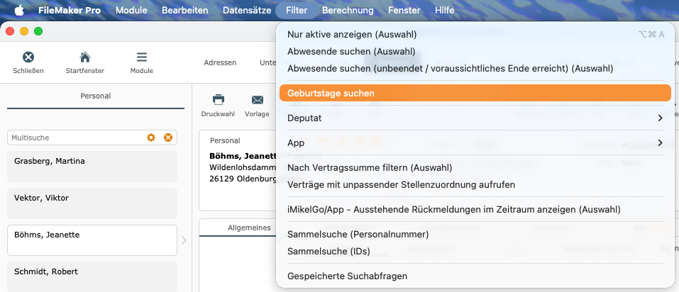The width and height of the screenshot is (679, 292).
Task: Open the Berechnung menu
Action: pyautogui.click(x=348, y=11)
